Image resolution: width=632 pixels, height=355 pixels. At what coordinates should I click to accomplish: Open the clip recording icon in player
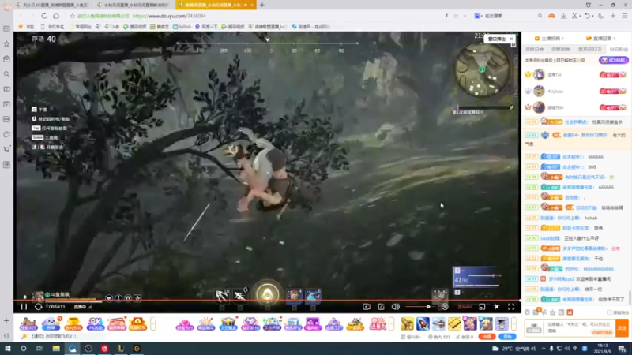pos(367,307)
